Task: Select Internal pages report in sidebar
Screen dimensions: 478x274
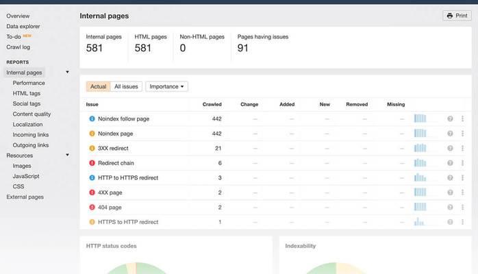Action: click(24, 73)
